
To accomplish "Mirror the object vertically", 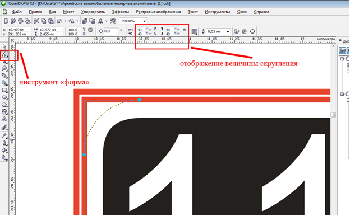I will tap(130, 34).
